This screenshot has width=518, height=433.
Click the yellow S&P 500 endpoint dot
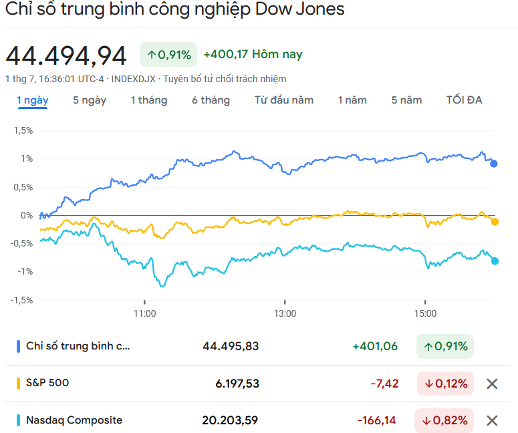click(x=495, y=222)
